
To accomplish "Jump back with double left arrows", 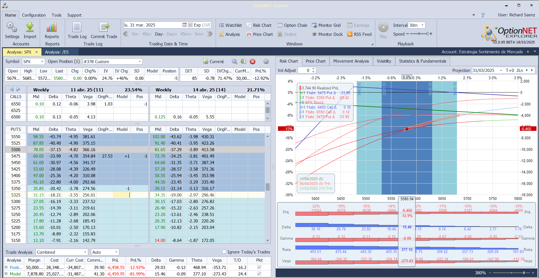I will [126, 34].
